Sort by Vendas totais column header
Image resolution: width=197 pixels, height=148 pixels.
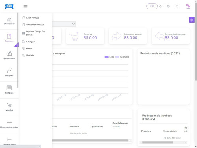pyautogui.click(x=170, y=131)
